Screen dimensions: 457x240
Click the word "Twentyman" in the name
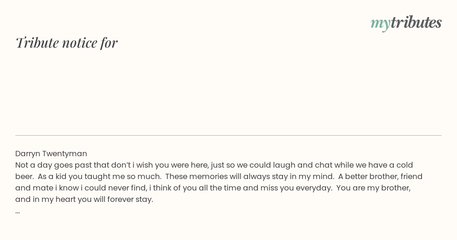coord(65,154)
